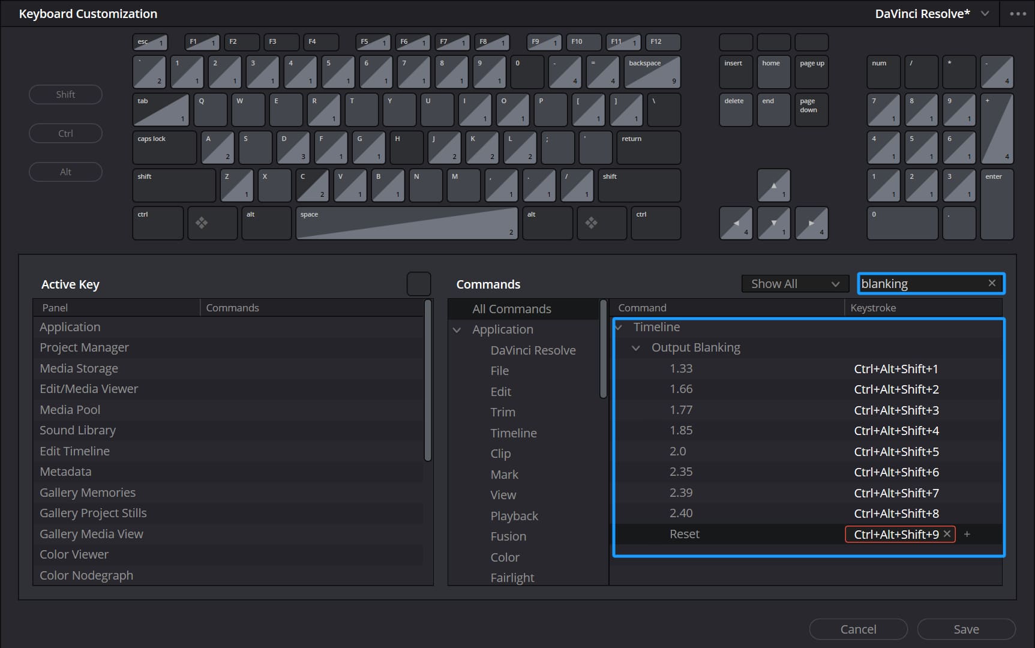Select All Commands category
This screenshot has height=648, width=1035.
click(x=523, y=309)
